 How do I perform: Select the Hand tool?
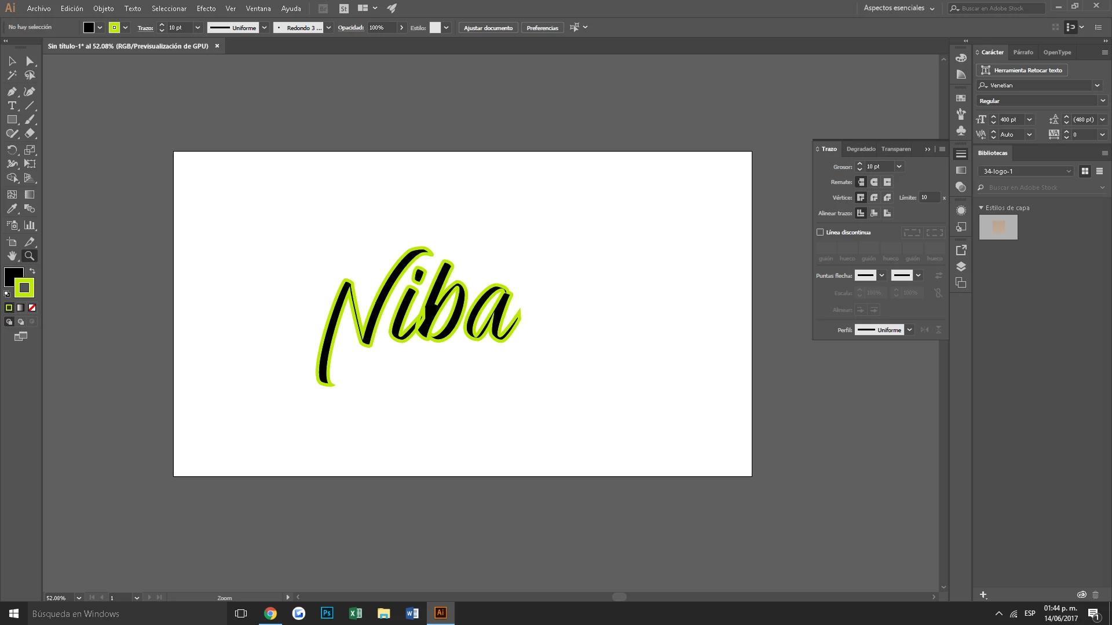[x=12, y=256]
